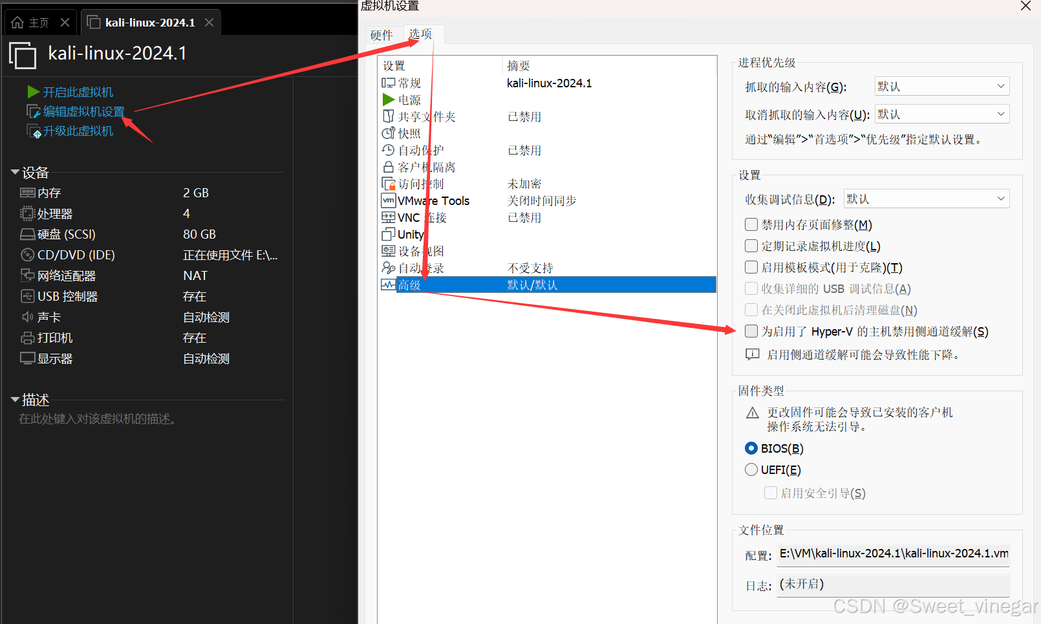This screenshot has width=1041, height=624.
Task: Click the 电源 power icon in options list
Action: click(388, 100)
